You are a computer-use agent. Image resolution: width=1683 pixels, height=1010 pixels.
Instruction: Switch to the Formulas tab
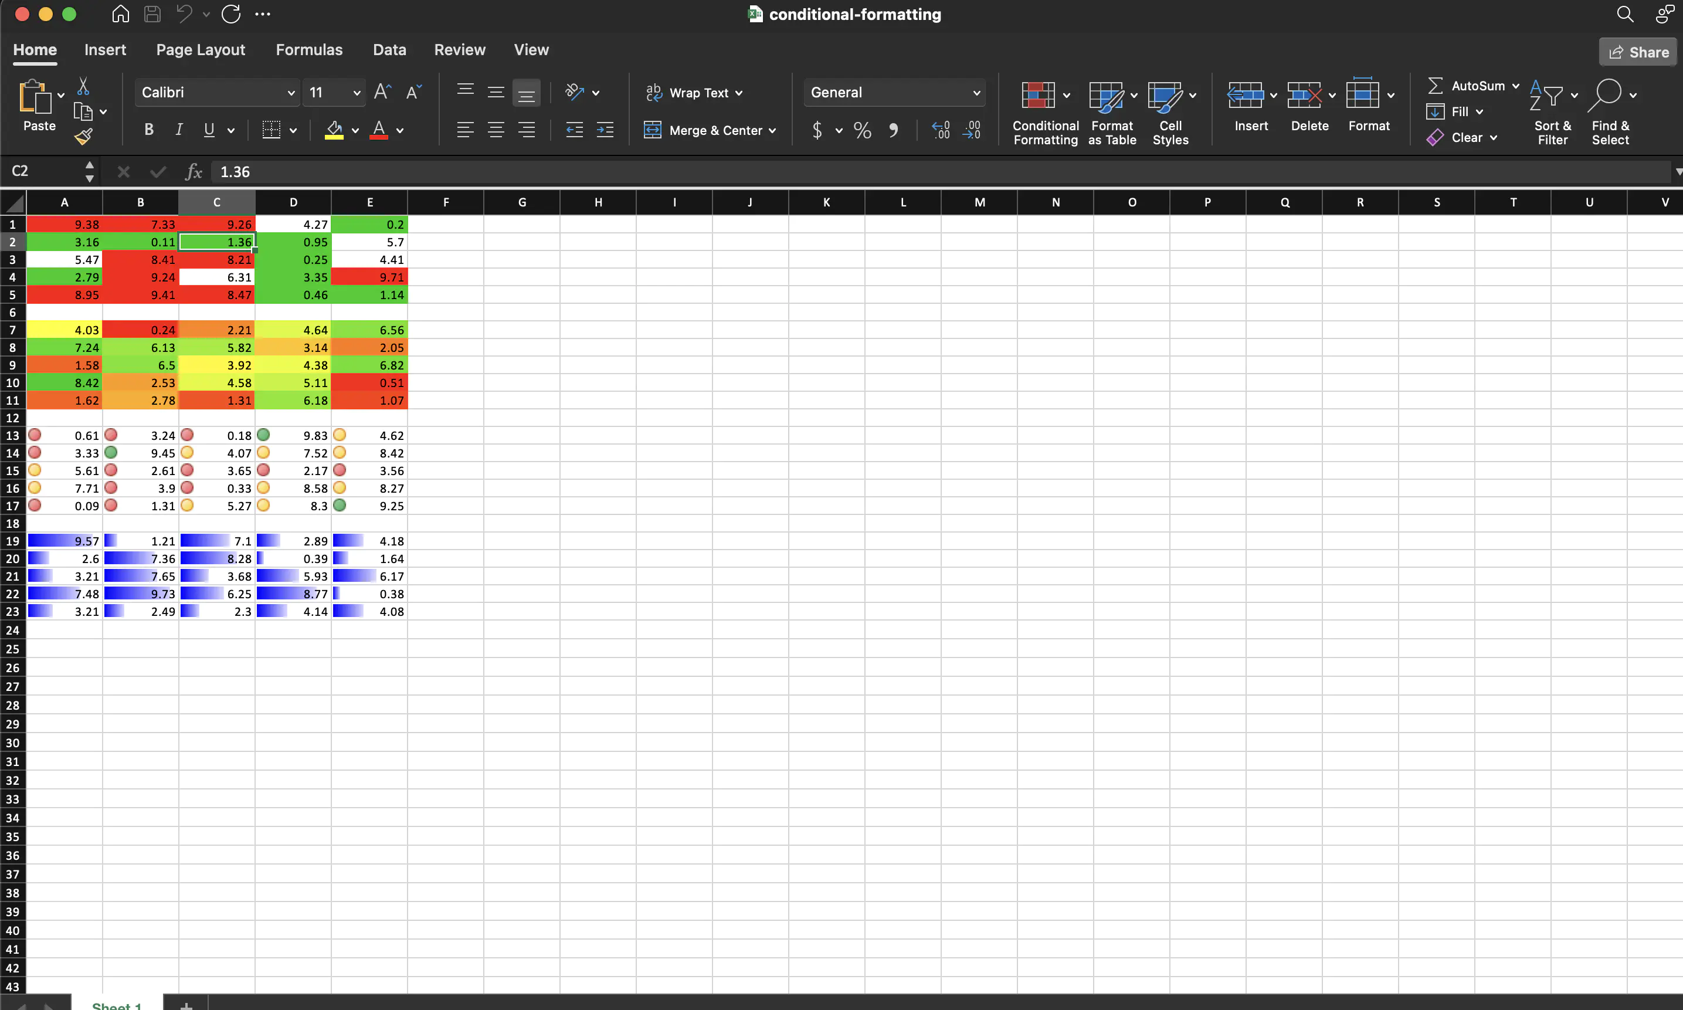[x=309, y=49]
